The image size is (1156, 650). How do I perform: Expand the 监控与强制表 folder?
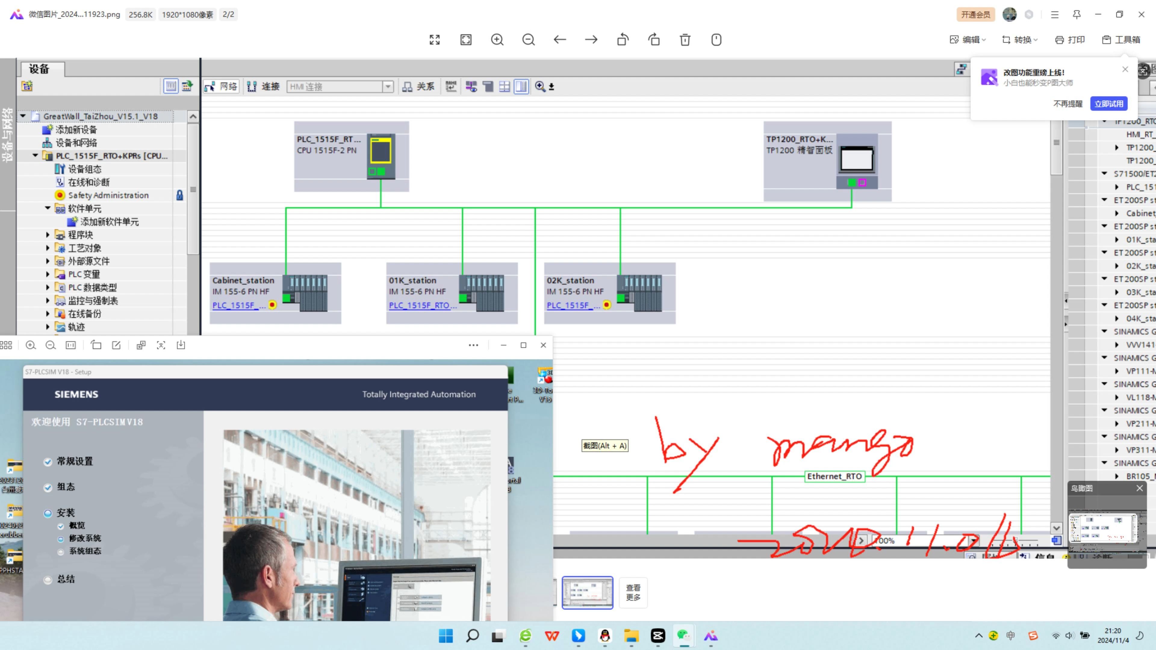48,300
